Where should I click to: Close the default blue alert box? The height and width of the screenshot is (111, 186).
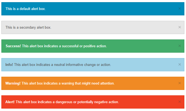pos(179,9)
